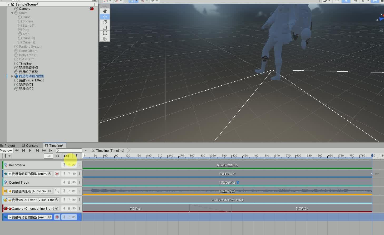This screenshot has width=384, height=235.
Task: Mute the Visual Effect track
Action: [x=74, y=200]
